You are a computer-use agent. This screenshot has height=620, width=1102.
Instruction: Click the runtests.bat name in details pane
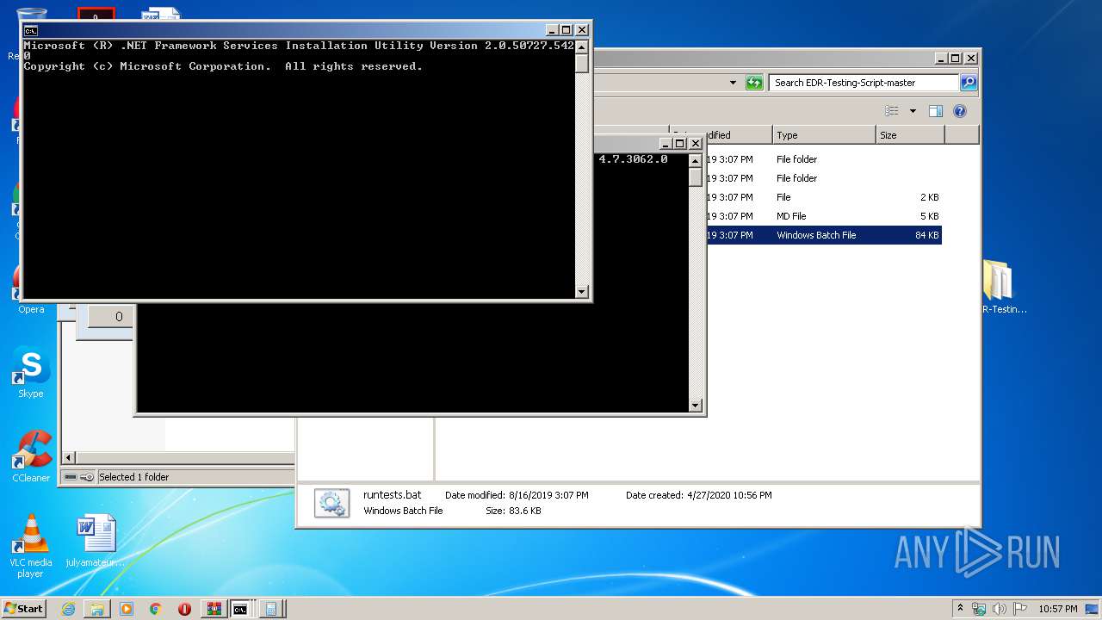[392, 495]
